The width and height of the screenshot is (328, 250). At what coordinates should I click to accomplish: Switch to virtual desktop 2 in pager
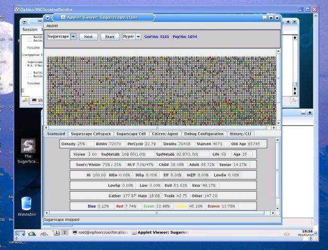point(65,232)
